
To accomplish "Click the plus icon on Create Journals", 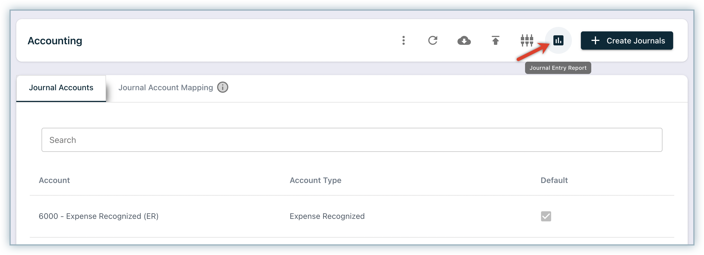I will click(x=595, y=41).
